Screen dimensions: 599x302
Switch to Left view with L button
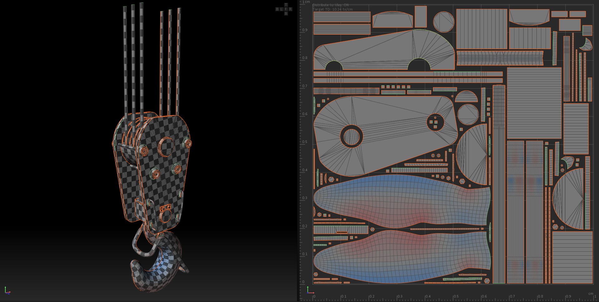coord(281,9)
